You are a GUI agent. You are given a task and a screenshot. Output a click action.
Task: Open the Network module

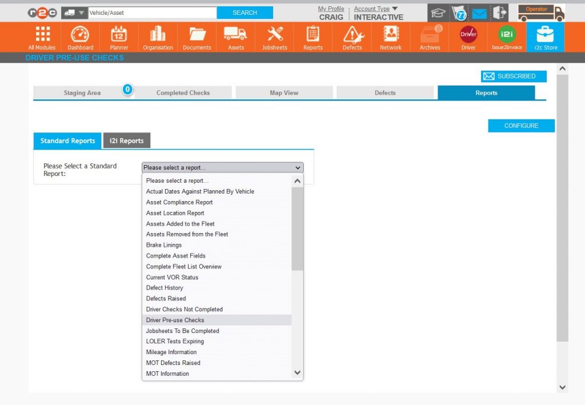pos(390,36)
